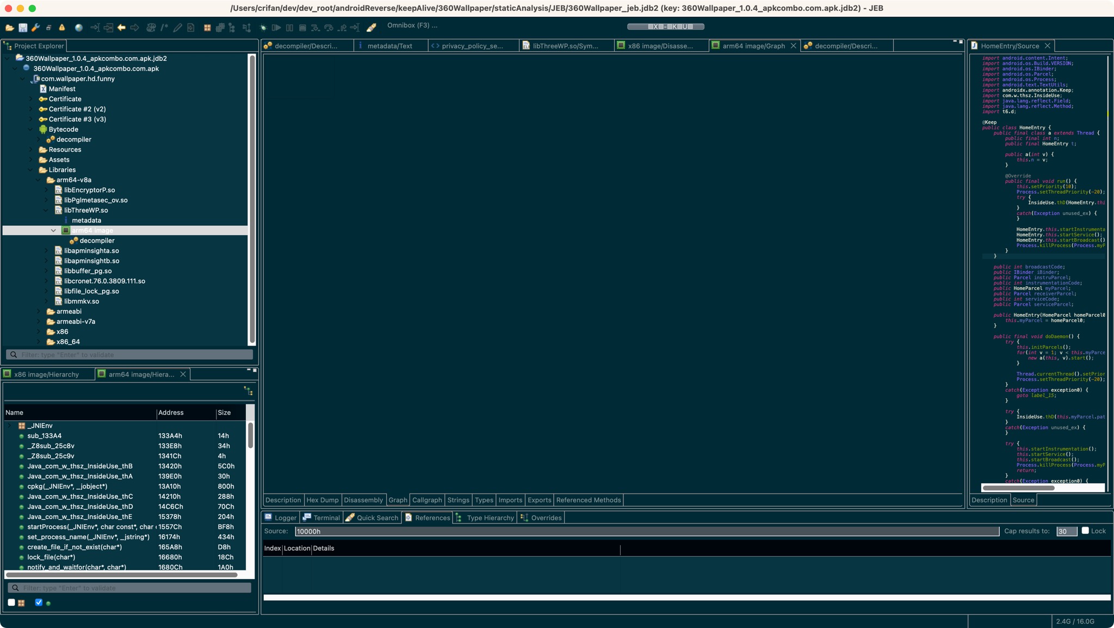Click the Cap results to number field
Viewport: 1114px width, 628px height.
(x=1066, y=531)
